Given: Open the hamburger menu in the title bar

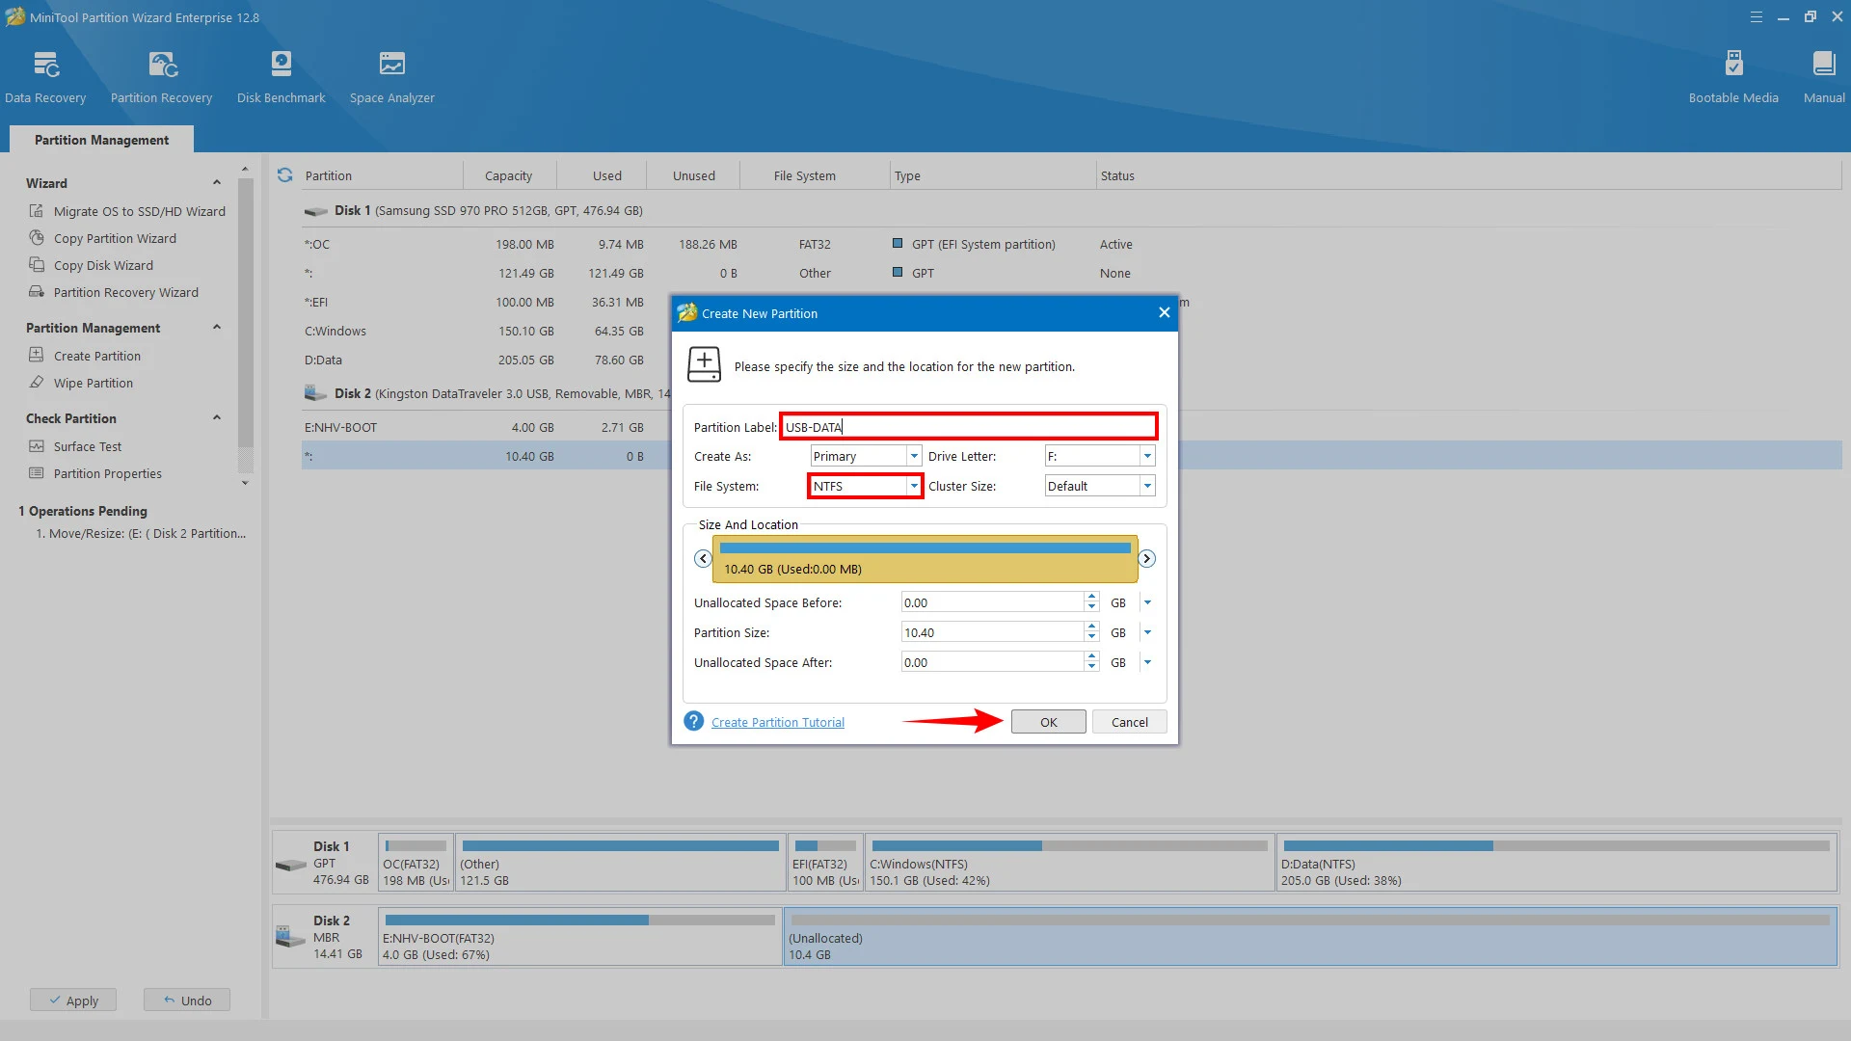Looking at the screenshot, I should (x=1756, y=16).
